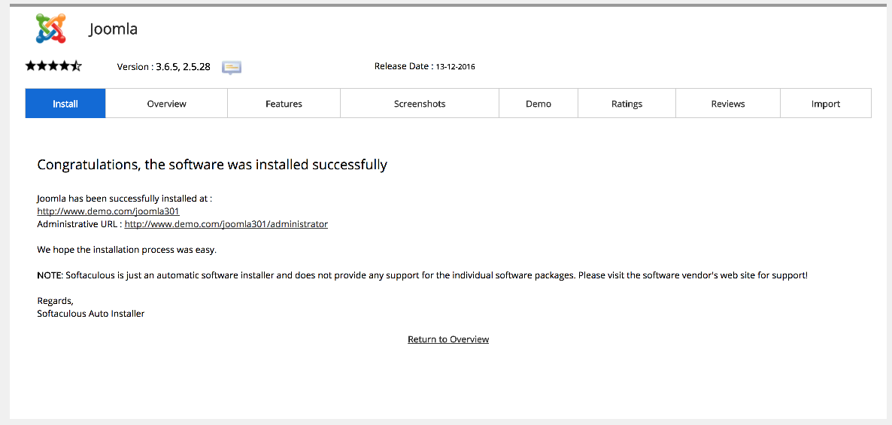Go to the Ratings tab

[x=627, y=104]
